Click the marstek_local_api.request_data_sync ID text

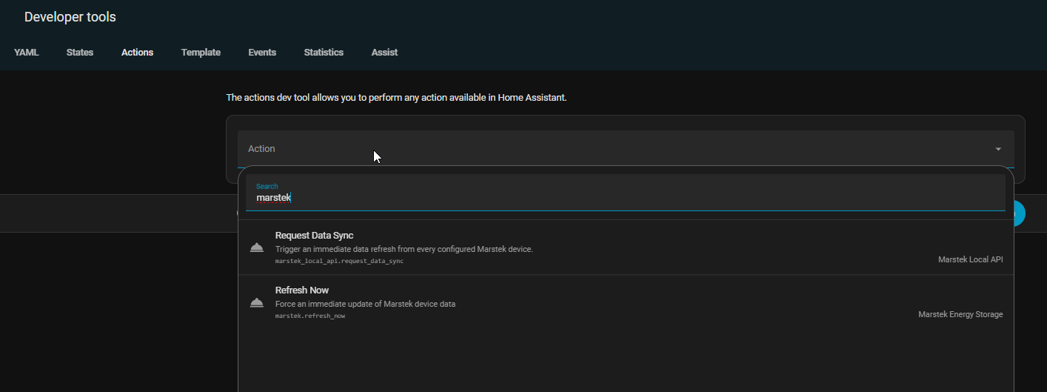339,262
